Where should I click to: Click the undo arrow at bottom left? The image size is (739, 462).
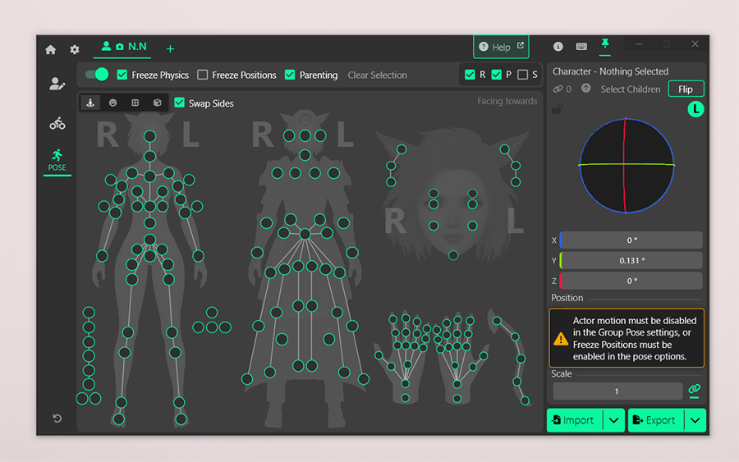click(x=57, y=419)
